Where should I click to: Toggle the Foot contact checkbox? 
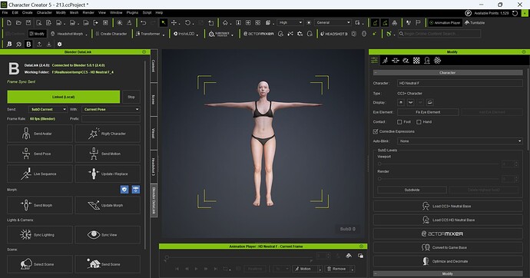399,122
